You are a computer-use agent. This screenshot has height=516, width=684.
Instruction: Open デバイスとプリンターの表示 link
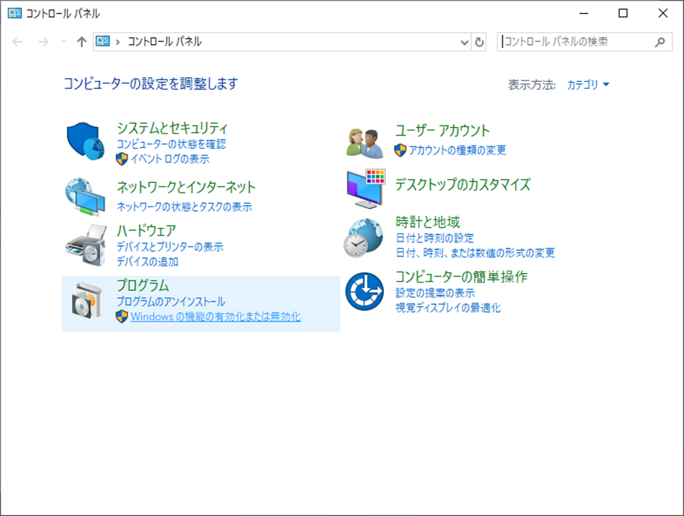170,247
